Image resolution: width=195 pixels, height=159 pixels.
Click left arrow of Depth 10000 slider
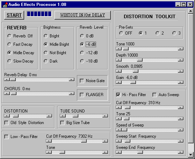pos(119,60)
